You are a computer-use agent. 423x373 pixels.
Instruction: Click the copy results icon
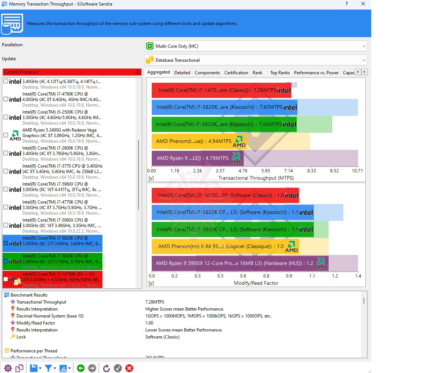pos(19,368)
